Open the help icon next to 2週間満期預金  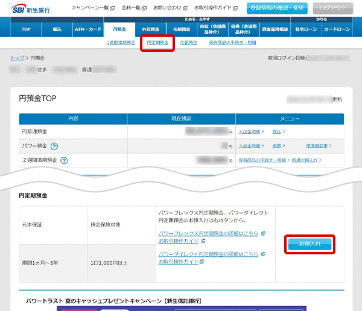[x=64, y=160]
